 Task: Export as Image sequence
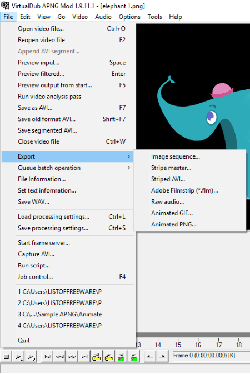click(190, 156)
